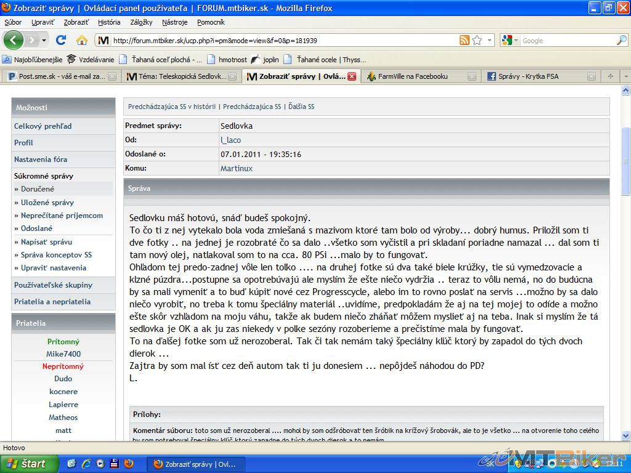Switch to the FarmVille na Facebooku tab

[412, 76]
